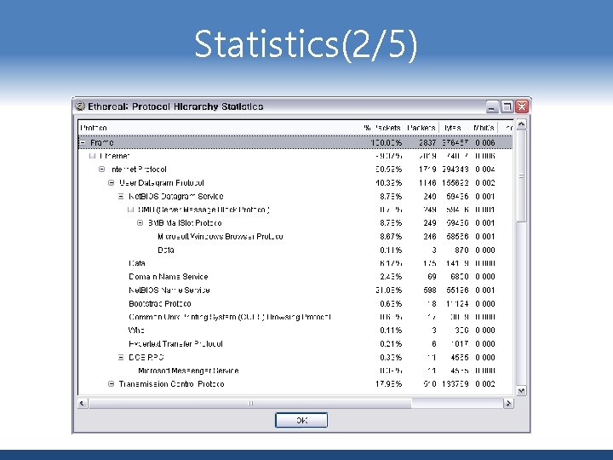Screen dimensions: 613x460
Task: Select the Domain Name Service row
Action: [x=295, y=277]
